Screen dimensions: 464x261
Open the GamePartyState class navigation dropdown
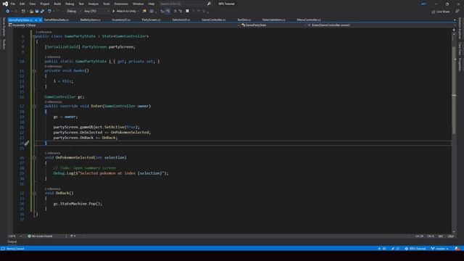(x=274, y=25)
